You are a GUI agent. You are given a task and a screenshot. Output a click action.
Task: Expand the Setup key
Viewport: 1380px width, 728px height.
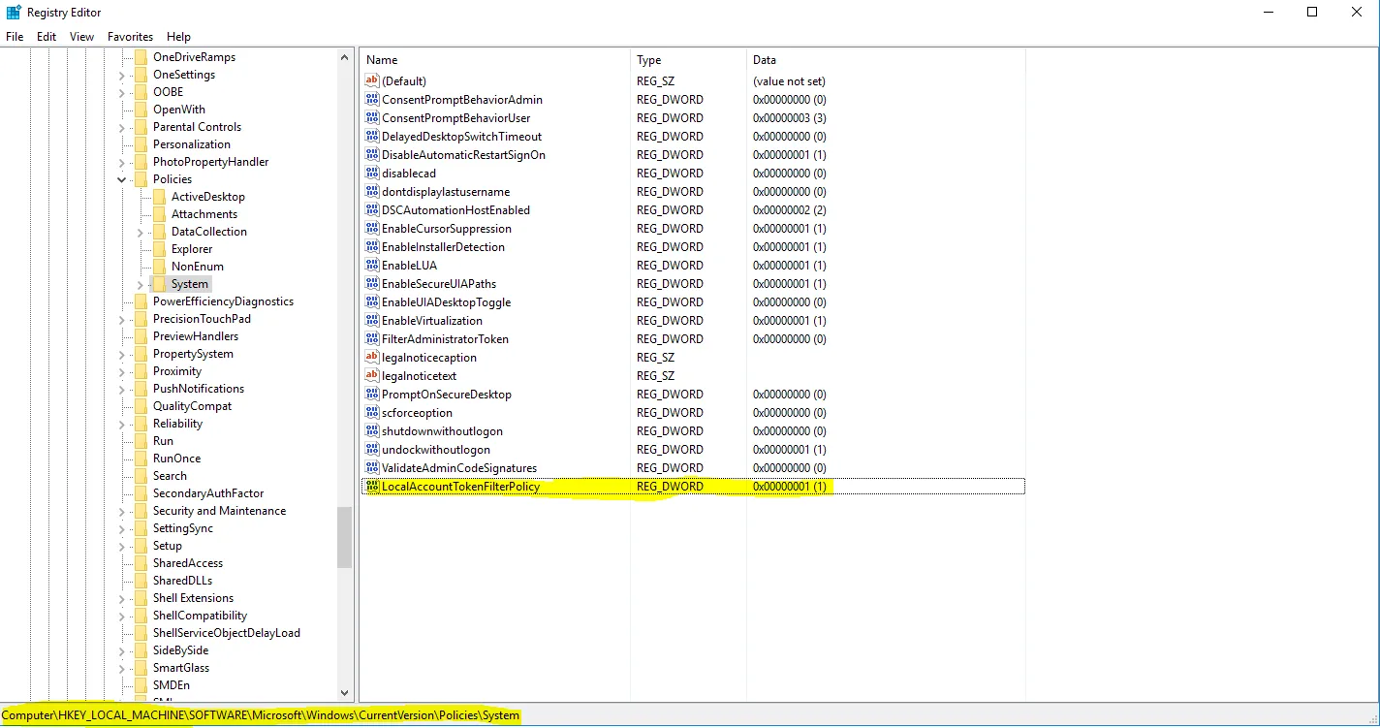point(122,546)
